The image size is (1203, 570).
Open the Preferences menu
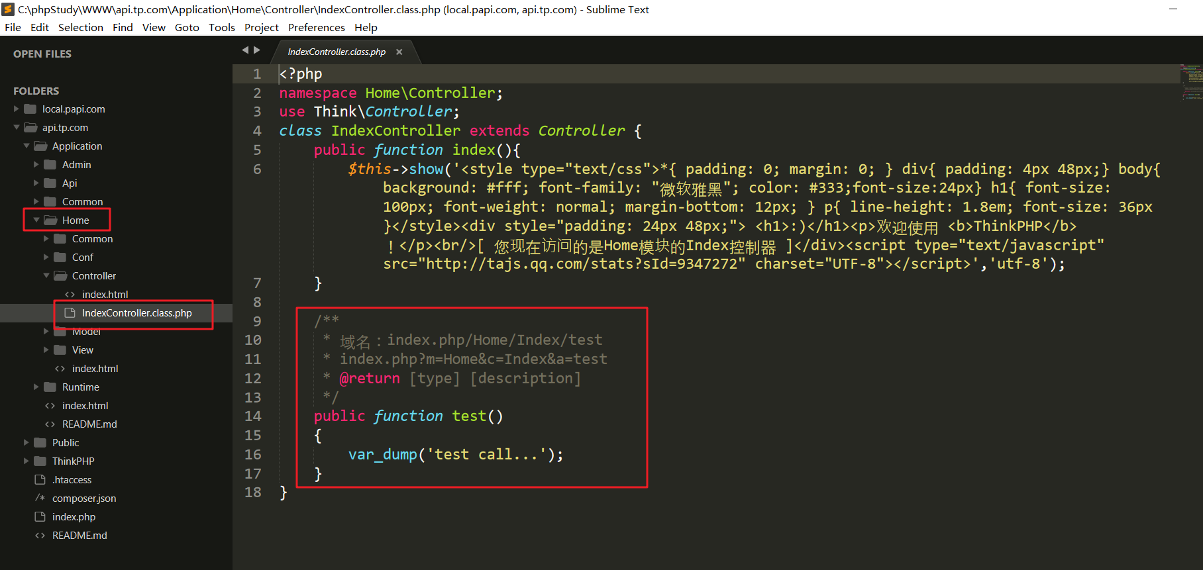tap(317, 27)
